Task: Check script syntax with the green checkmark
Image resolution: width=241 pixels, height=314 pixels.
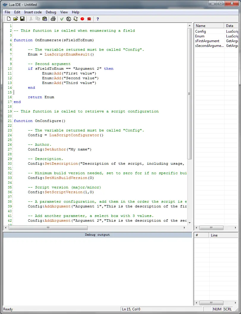Action: pyautogui.click(x=62, y=19)
